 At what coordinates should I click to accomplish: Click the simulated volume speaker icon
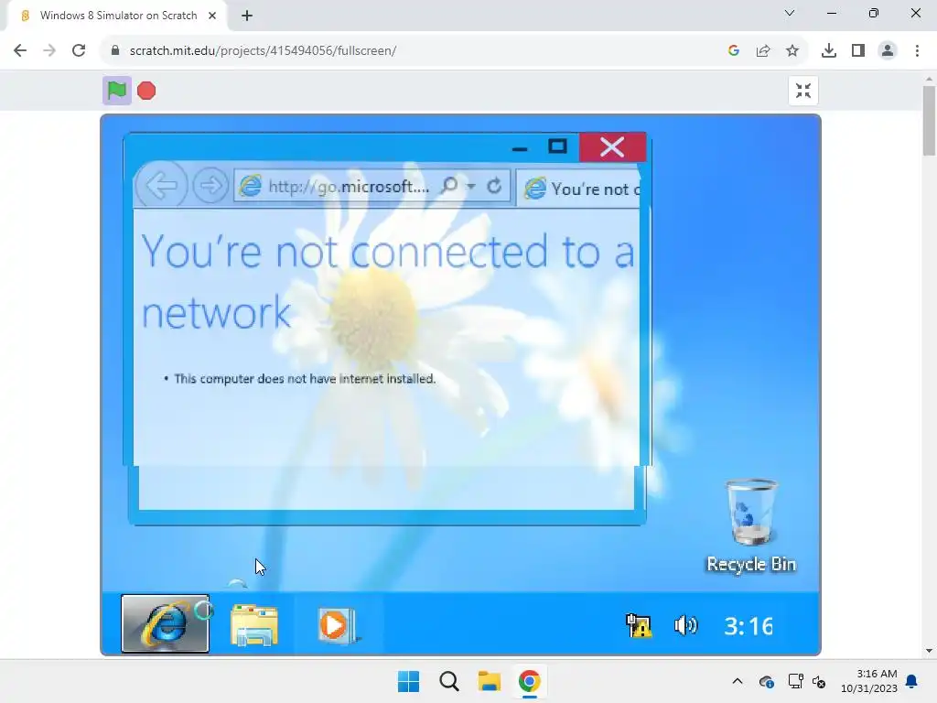point(685,626)
